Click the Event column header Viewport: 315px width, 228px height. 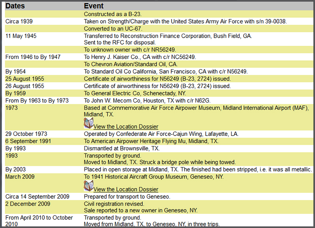click(x=94, y=6)
